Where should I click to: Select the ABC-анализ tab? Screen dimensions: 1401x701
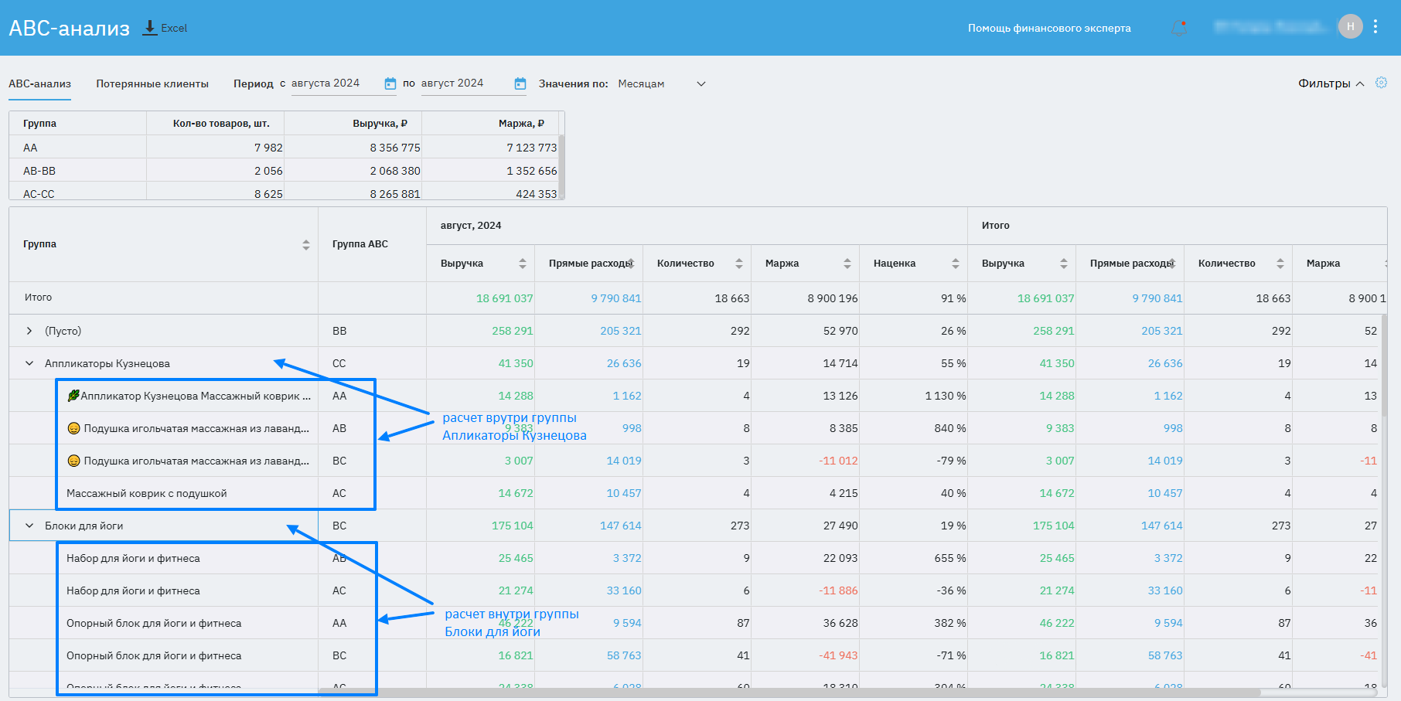[x=39, y=83]
